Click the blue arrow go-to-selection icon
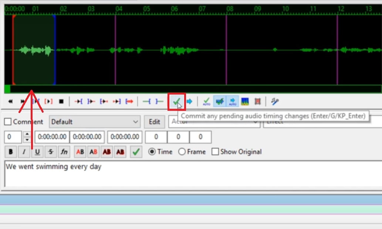382x229 pixels. [189, 101]
